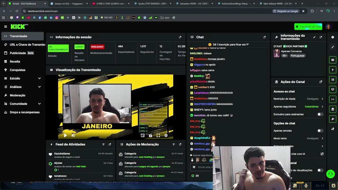This screenshot has height=190, width=338.
Task: Open the preview in picture-in-picture
Action: coord(143,135)
